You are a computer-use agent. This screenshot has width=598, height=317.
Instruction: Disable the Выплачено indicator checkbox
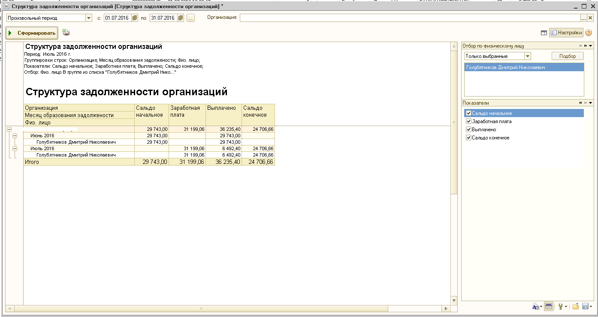(468, 130)
